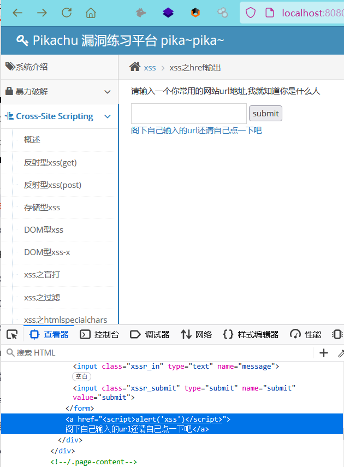Open the xss之htmlspecialchars page
344x467 pixels.
[66, 320]
